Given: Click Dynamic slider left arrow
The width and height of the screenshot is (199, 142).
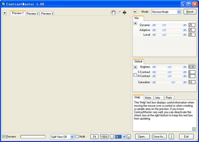Looking at the screenshot, I should [x=154, y=25].
